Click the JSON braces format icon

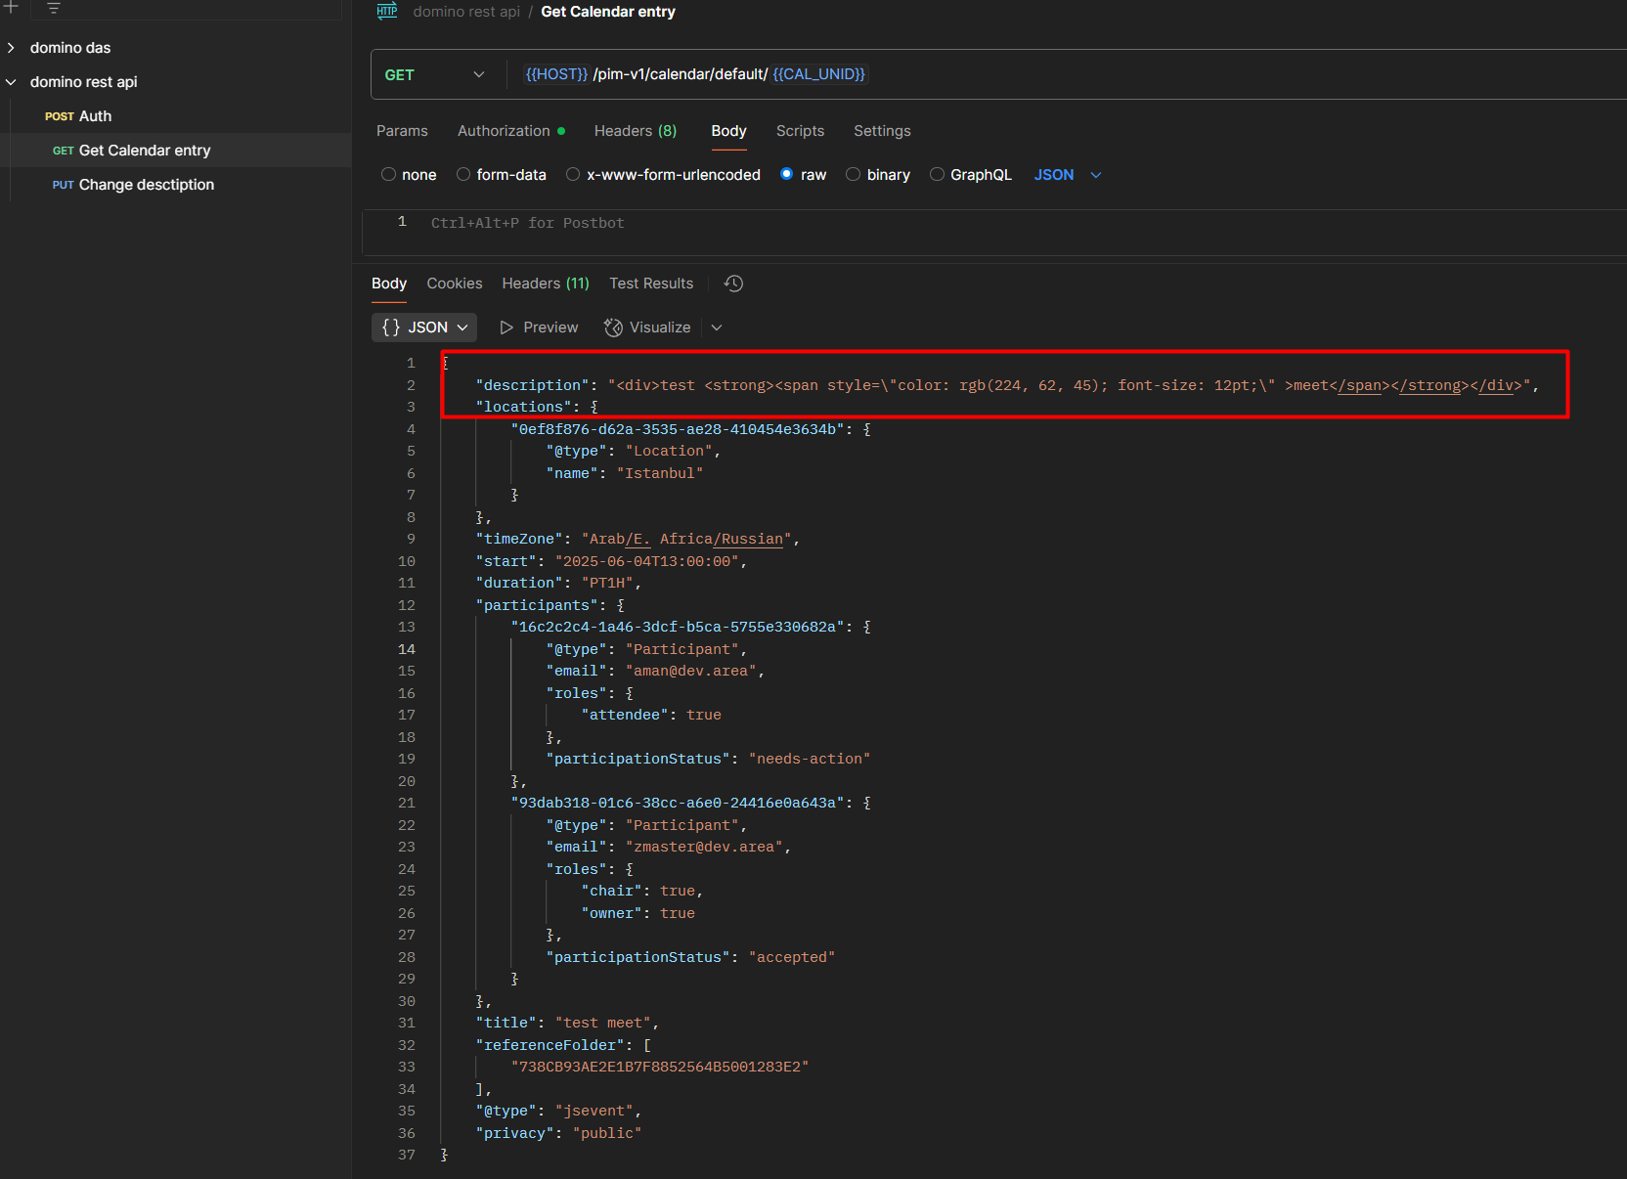click(x=391, y=327)
